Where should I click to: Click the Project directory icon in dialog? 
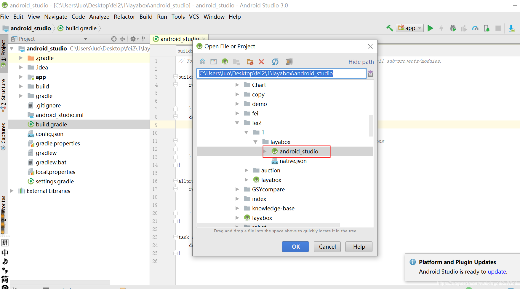[x=225, y=62]
